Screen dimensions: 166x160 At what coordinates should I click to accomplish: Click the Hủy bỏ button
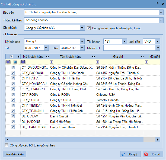[x=153, y=154]
